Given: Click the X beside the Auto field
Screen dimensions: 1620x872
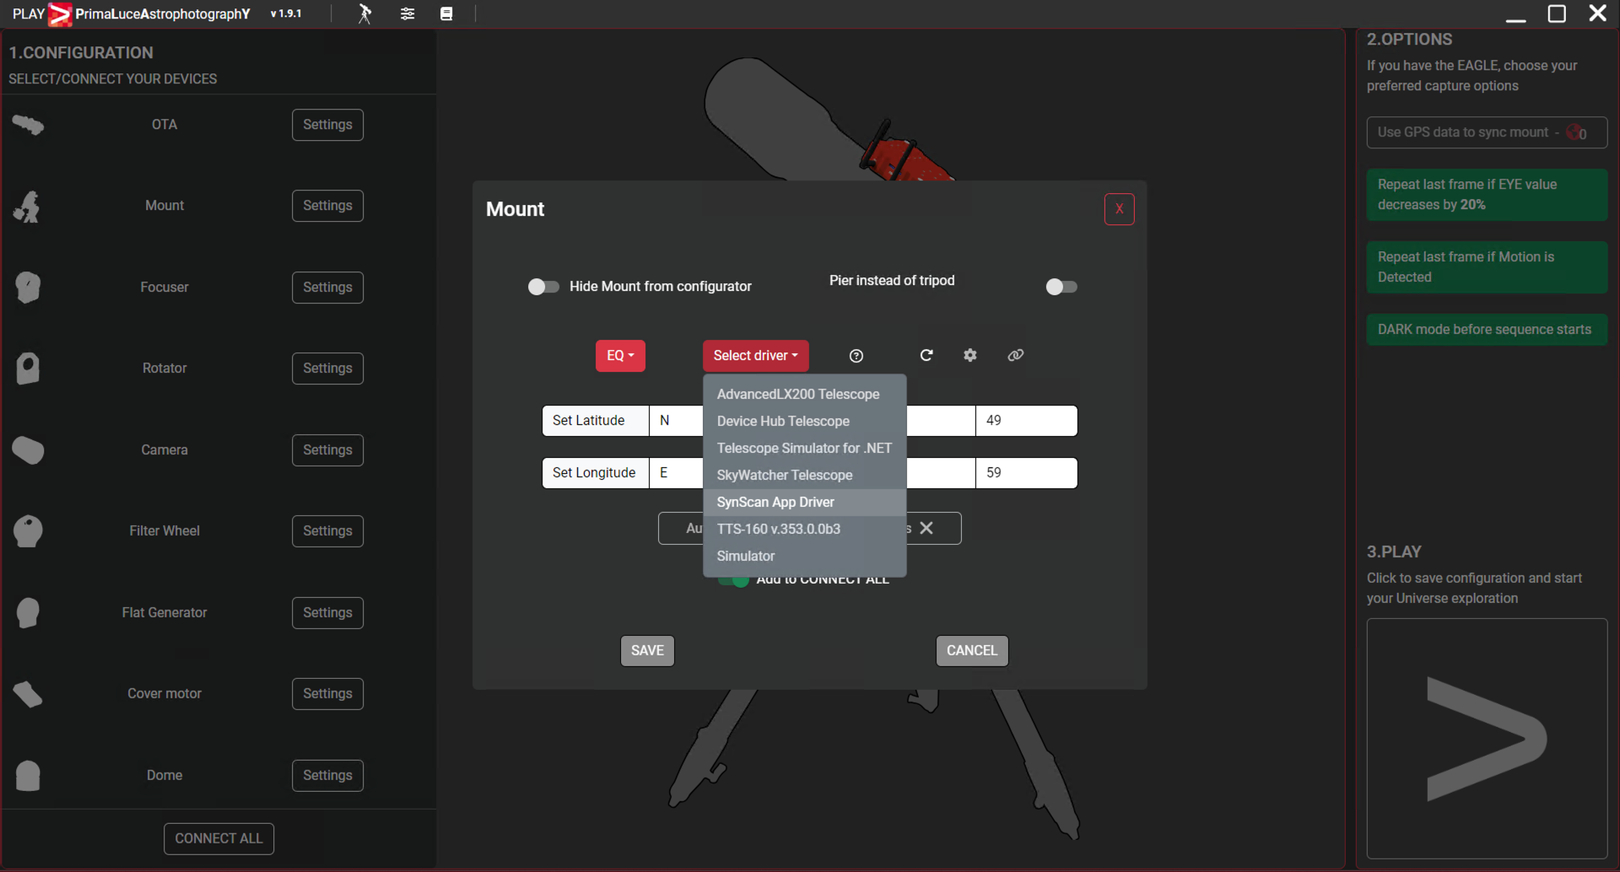Looking at the screenshot, I should [x=926, y=528].
